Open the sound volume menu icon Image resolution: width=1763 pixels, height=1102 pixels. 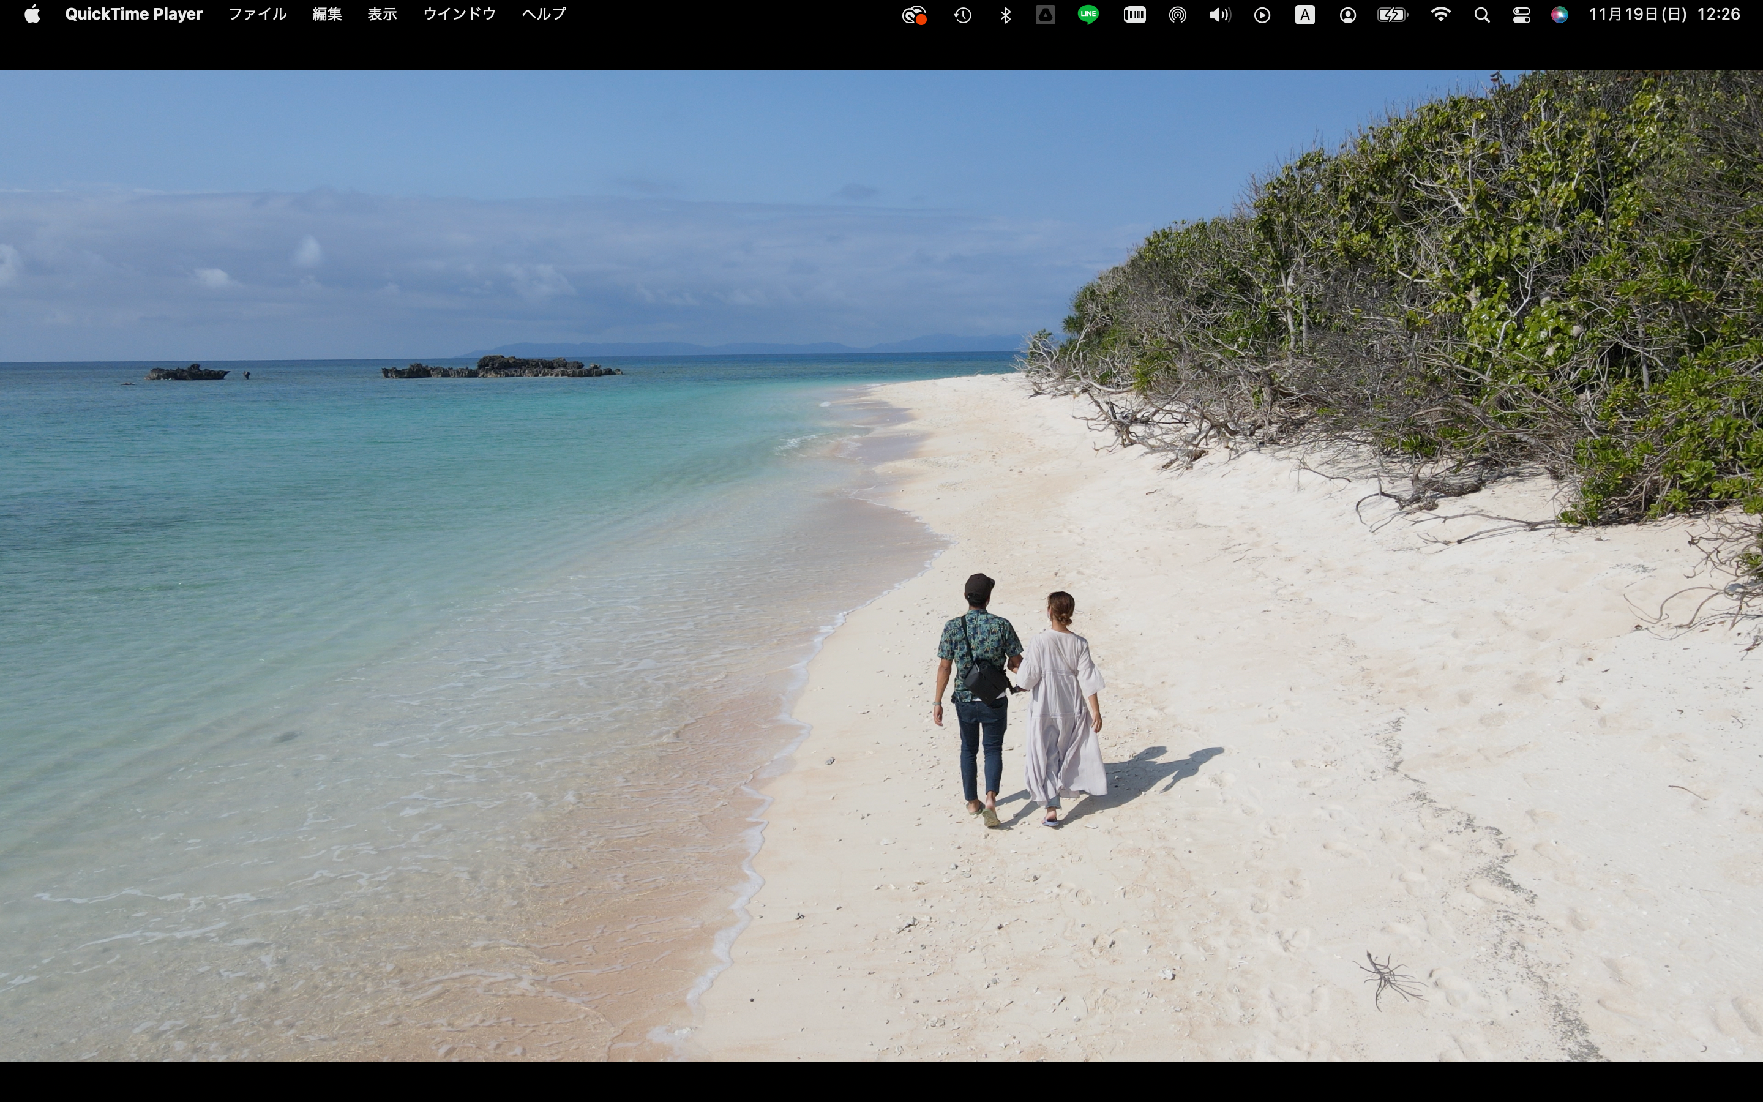pos(1219,15)
